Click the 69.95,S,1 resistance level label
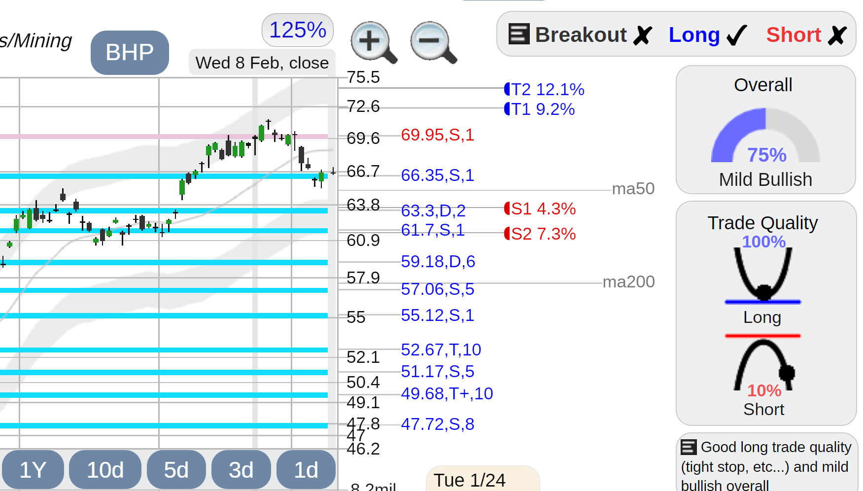 click(438, 135)
